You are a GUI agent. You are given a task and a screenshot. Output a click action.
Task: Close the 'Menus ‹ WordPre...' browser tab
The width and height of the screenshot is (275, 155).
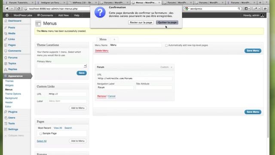pos(159,3)
